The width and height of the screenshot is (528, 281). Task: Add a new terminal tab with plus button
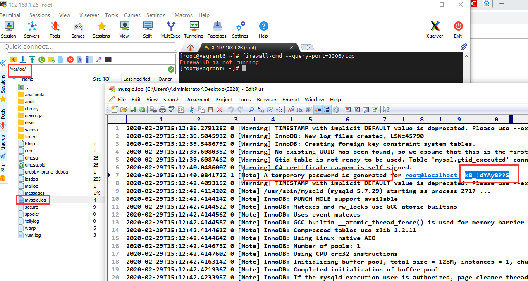pyautogui.click(x=307, y=48)
